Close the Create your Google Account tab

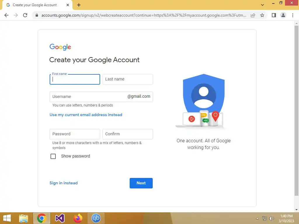tap(68, 5)
